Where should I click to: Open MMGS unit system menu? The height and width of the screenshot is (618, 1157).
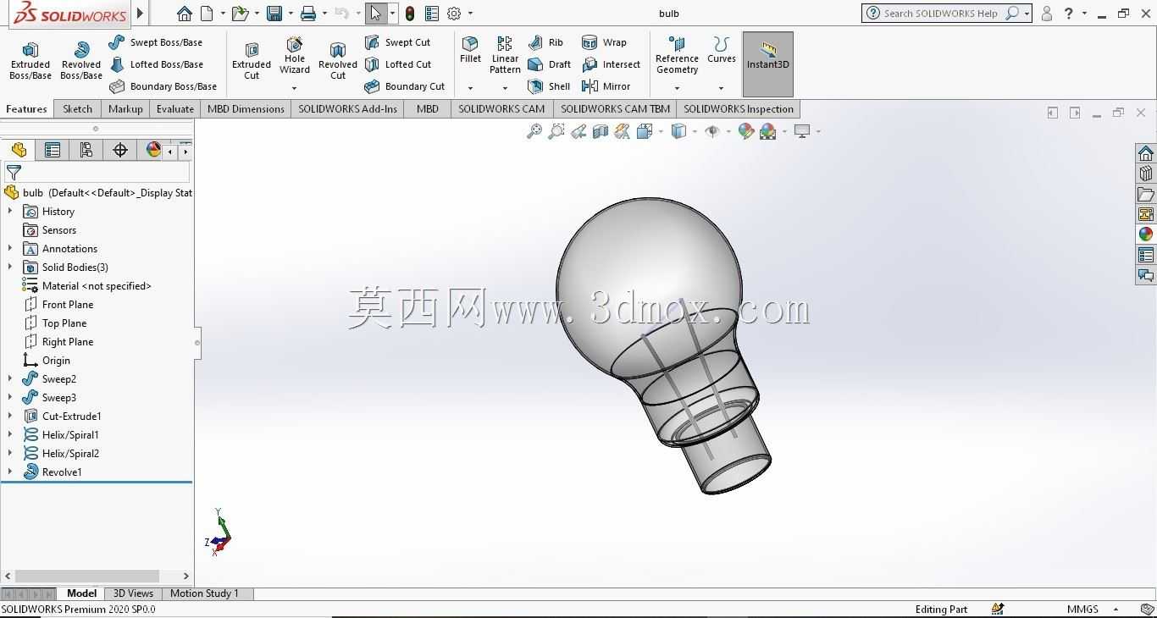pos(1093,610)
